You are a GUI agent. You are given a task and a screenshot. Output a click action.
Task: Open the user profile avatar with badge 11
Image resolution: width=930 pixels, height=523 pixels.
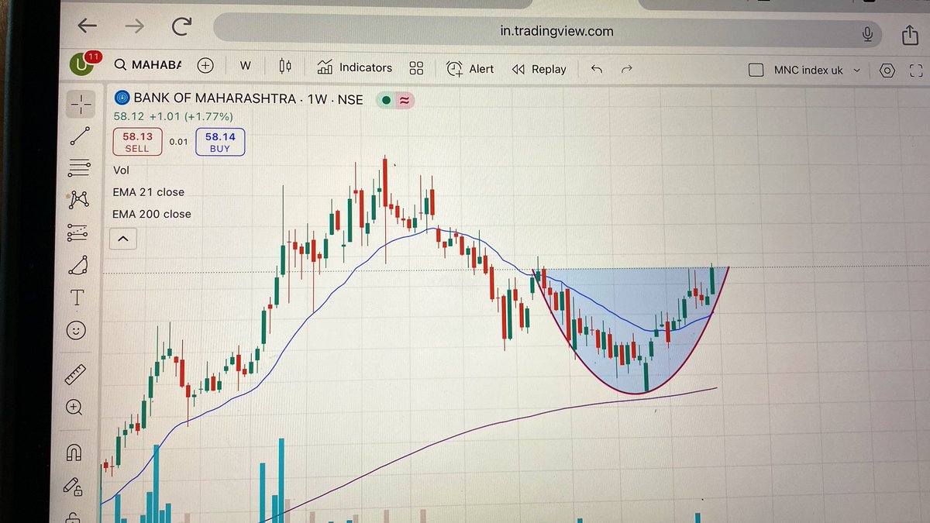click(82, 65)
